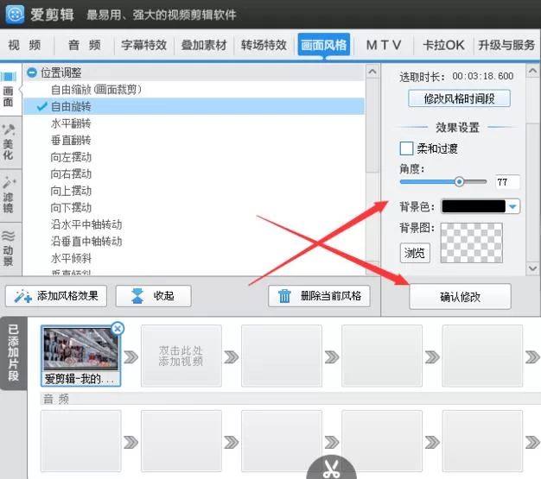Click the black 背景色 swatch
This screenshot has width=541, height=479.
click(x=474, y=206)
